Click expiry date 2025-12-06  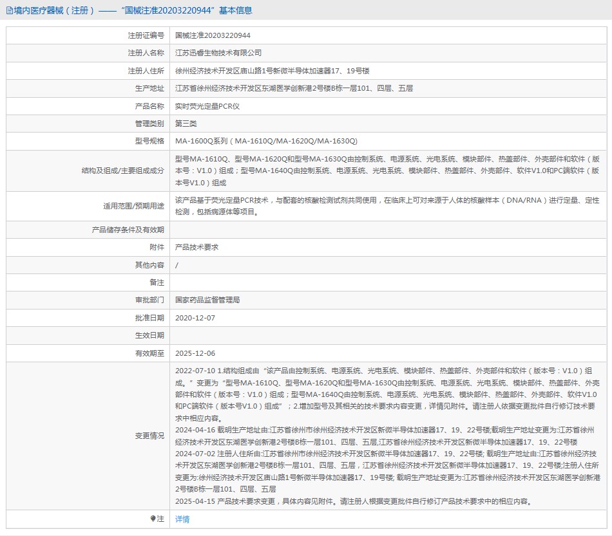[195, 353]
